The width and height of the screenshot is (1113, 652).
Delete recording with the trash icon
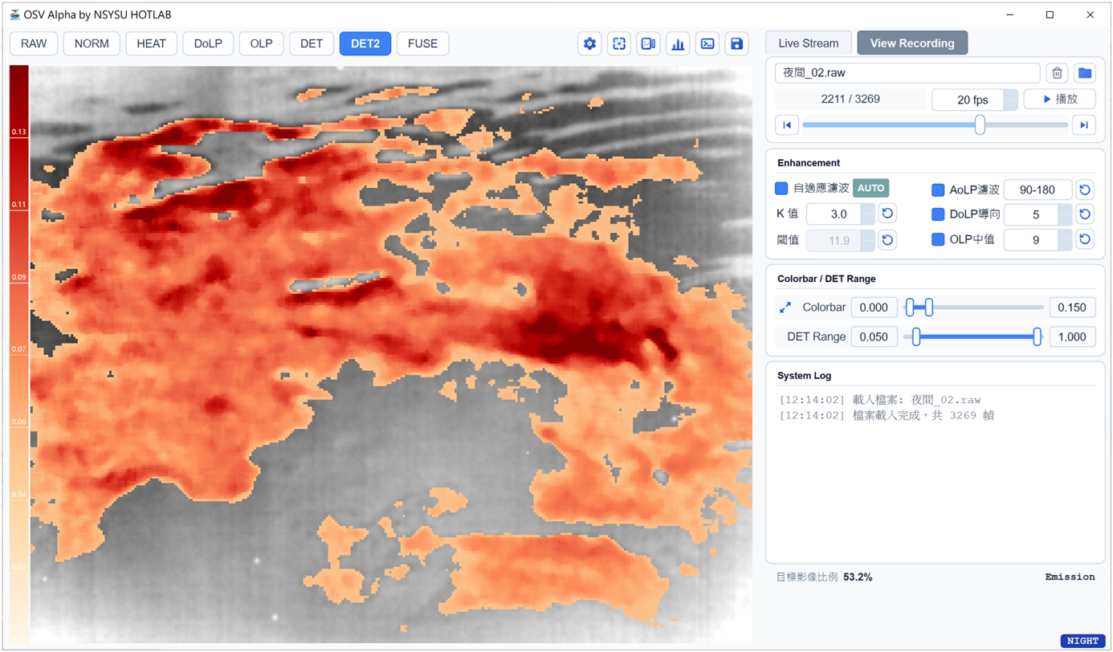click(1057, 73)
